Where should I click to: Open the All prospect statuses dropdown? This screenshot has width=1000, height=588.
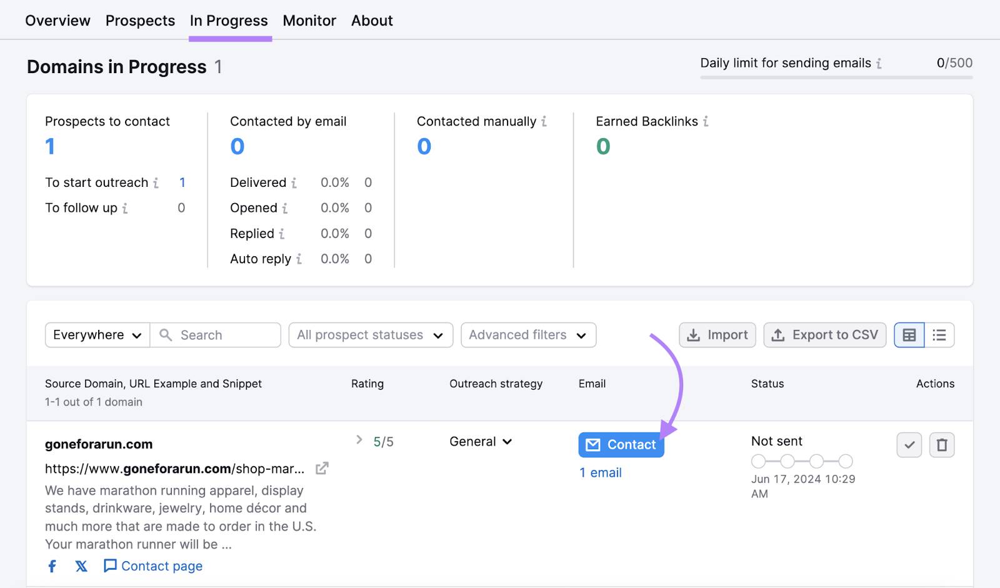(x=370, y=335)
